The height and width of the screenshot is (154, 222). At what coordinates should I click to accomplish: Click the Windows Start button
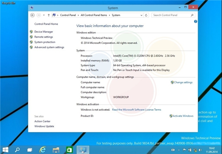(6, 150)
